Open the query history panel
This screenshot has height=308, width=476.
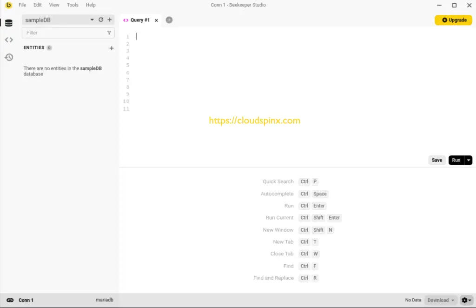9,57
